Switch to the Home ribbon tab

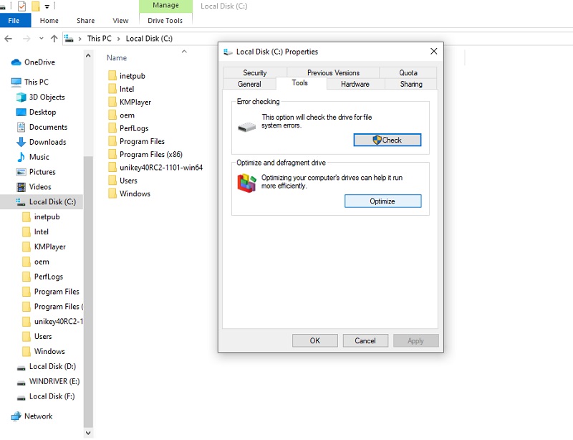(x=49, y=21)
